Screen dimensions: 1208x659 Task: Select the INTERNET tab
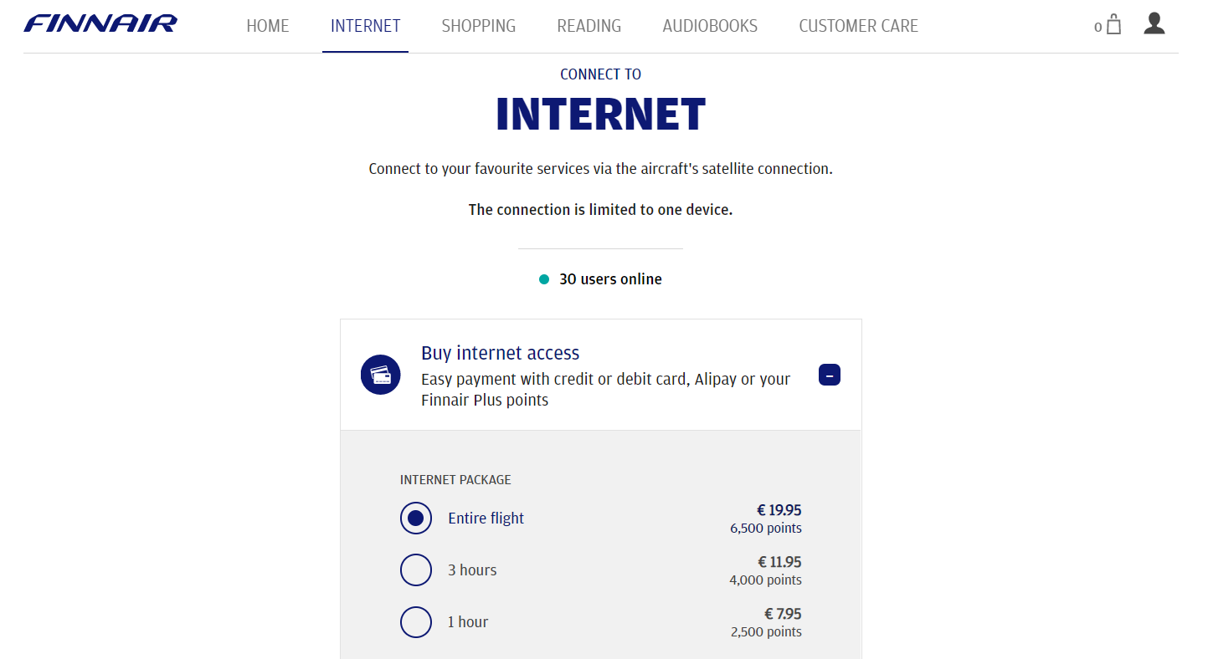point(365,26)
